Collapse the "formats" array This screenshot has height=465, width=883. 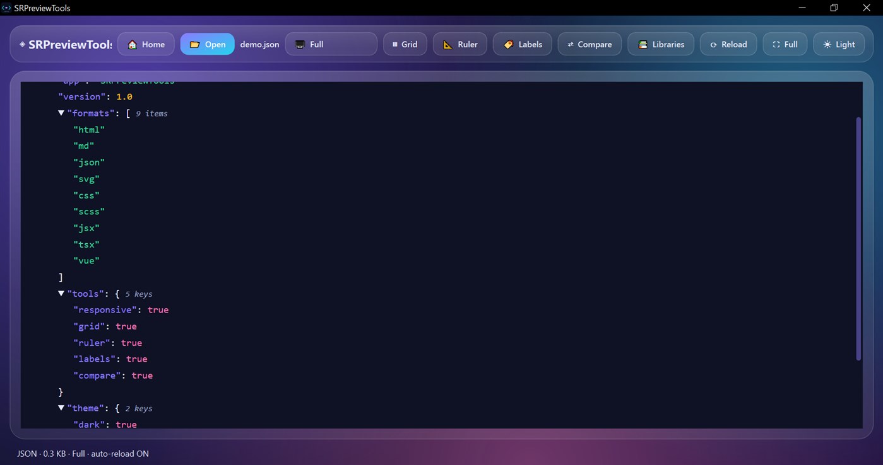(x=61, y=113)
